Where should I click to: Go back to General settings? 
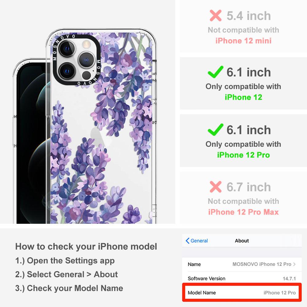click(x=197, y=241)
